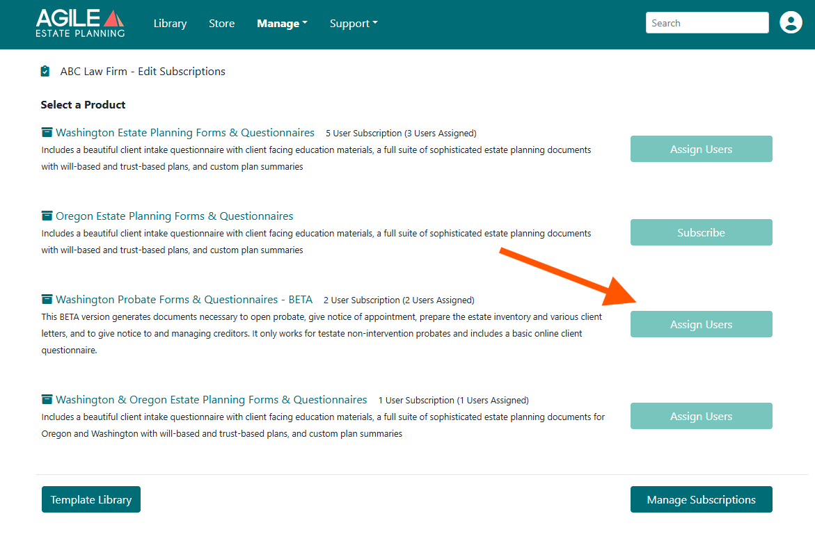
Task: Focus the Search input field
Action: click(707, 23)
